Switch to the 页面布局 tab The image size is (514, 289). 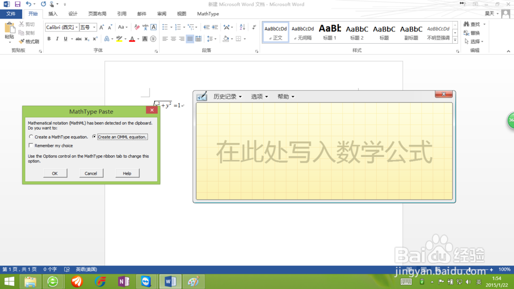pyautogui.click(x=97, y=14)
